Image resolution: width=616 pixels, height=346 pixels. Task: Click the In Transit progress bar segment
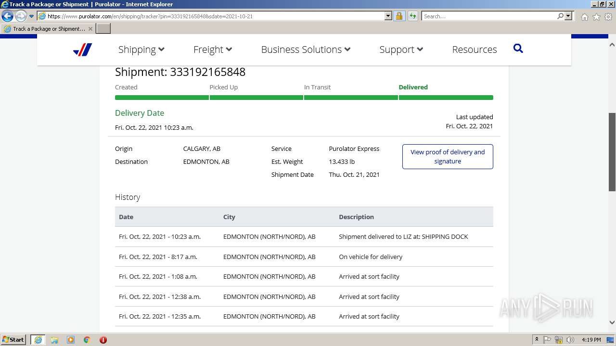tap(351, 98)
